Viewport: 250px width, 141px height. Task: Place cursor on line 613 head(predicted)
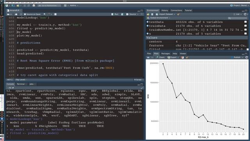30,53
